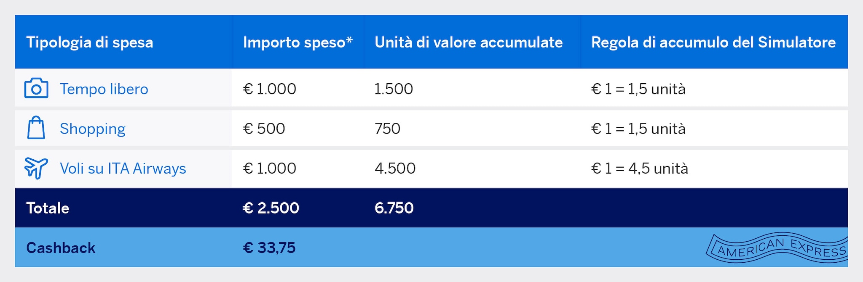863x282 pixels.
Task: Select the 750 Shopping units value
Action: (x=387, y=129)
